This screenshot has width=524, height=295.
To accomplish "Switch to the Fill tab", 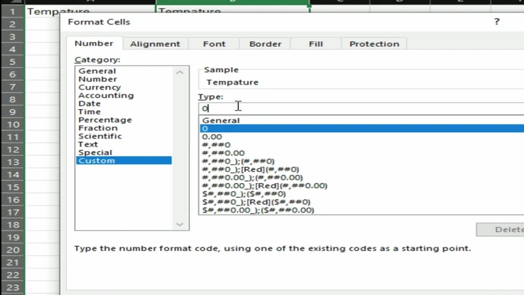I will 316,44.
